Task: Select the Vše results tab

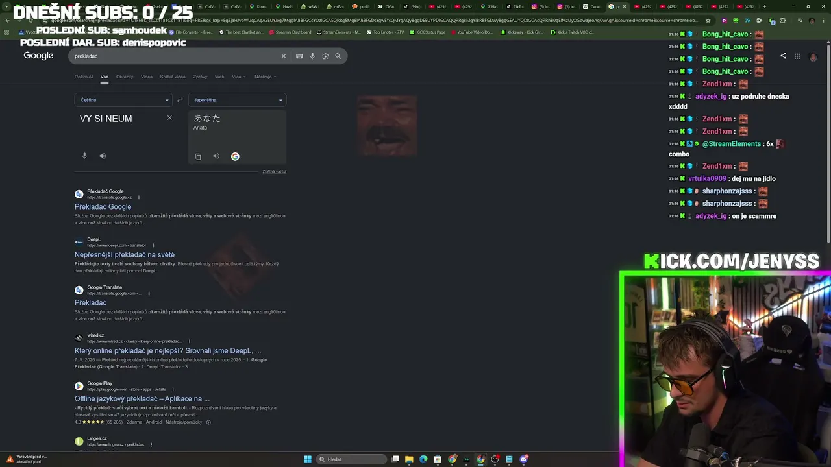Action: pos(105,77)
